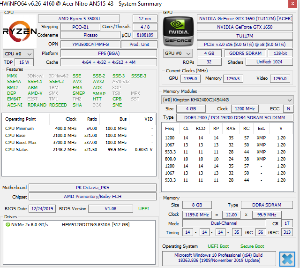This screenshot has width=300, height=268.
Task: Click the RDSEED feature label
Action: [x=58, y=105]
